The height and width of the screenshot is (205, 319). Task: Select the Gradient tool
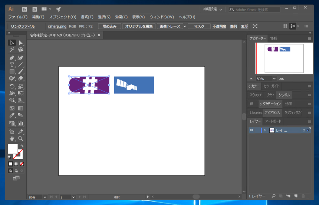20,108
